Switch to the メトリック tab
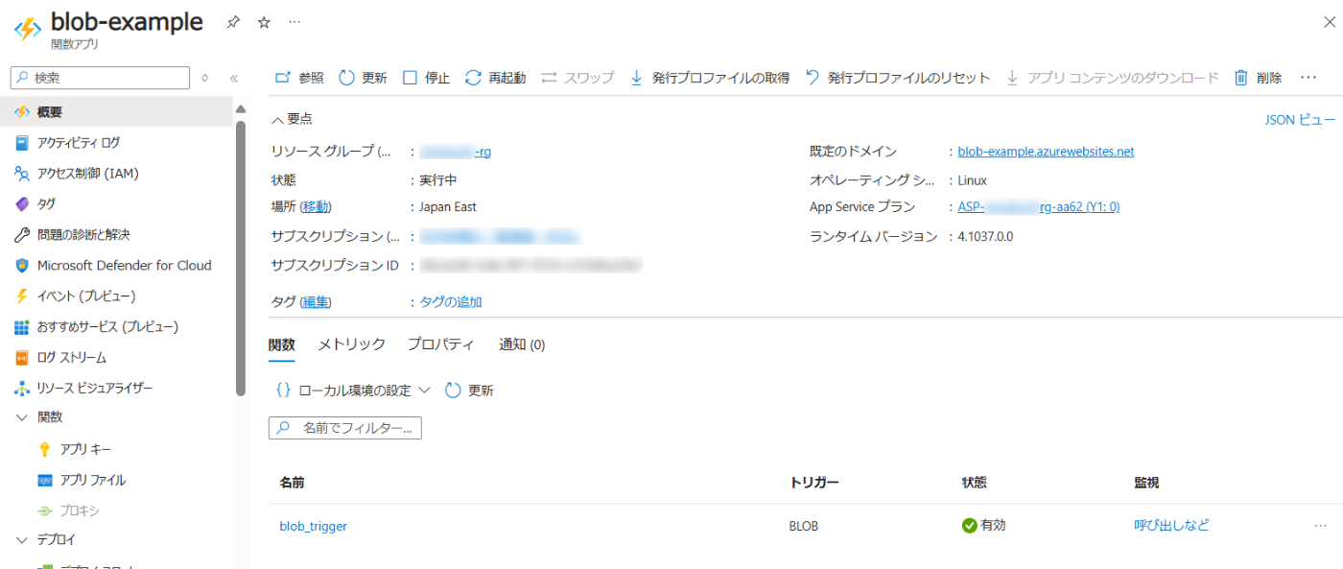Image resolution: width=1343 pixels, height=569 pixels. click(352, 344)
